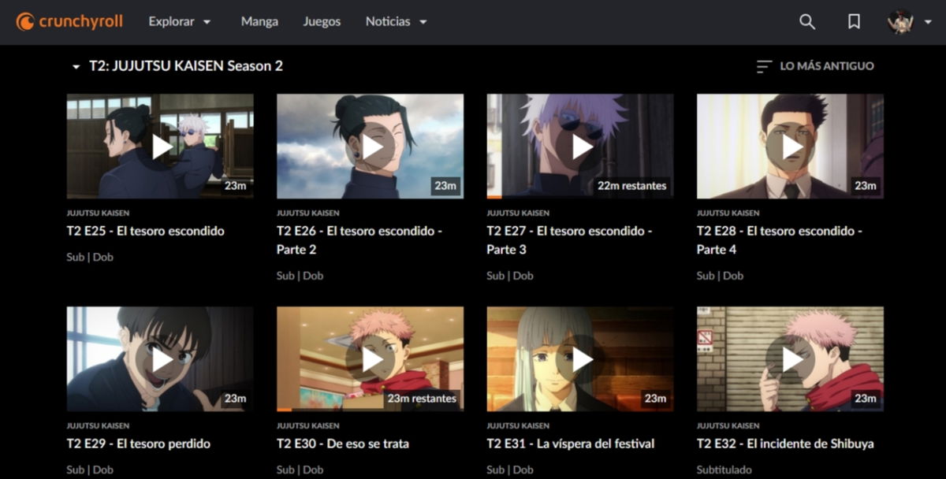Play episode T2 E31 - La víspera del festival

pos(580,358)
